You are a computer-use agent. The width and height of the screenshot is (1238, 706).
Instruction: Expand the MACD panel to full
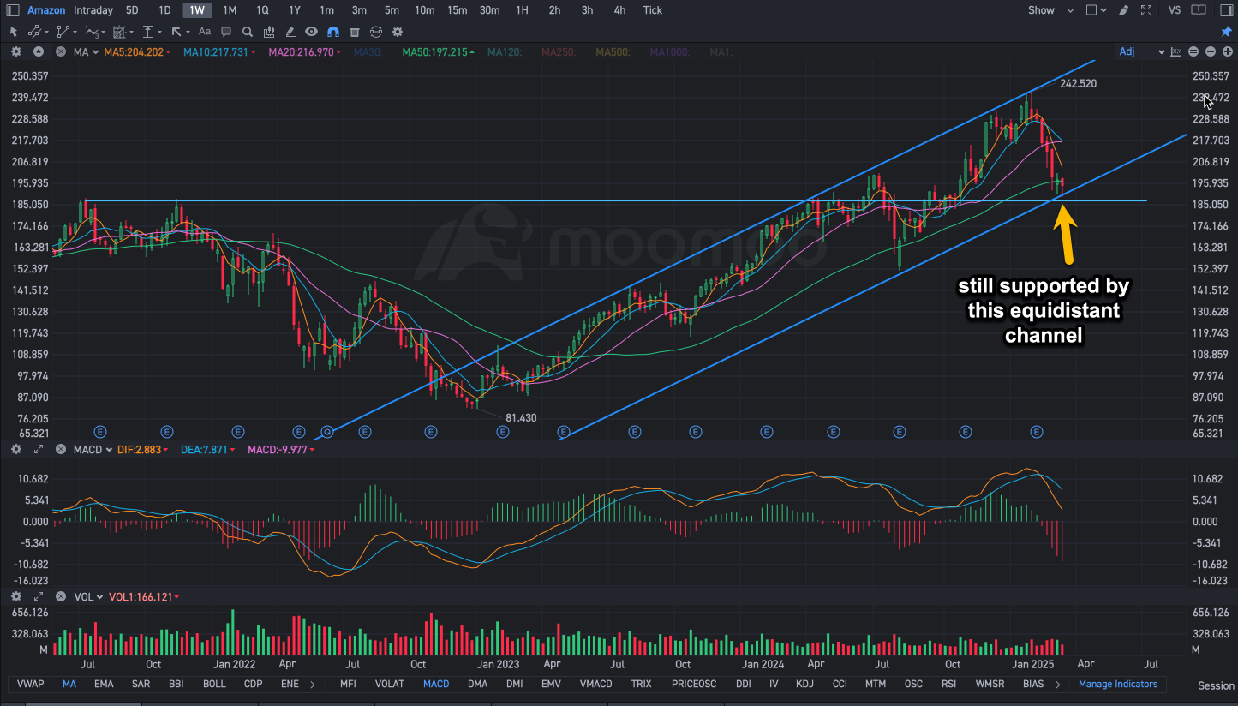point(38,449)
